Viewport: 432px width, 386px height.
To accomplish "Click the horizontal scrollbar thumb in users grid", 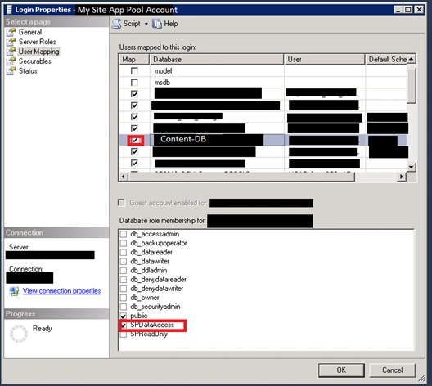I will point(241,177).
